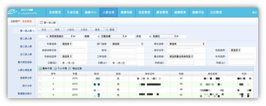Open the 健康中心 top menu

coord(91,12)
